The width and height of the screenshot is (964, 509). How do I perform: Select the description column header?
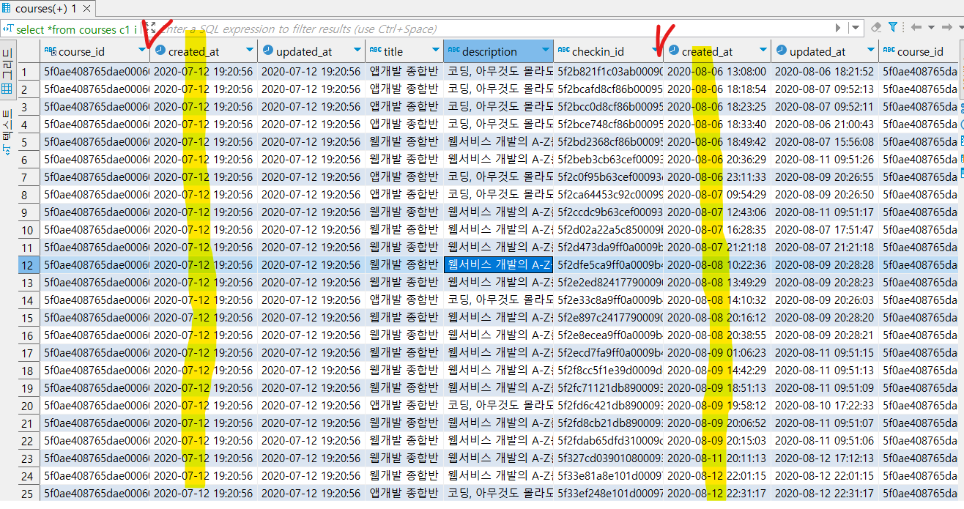pyautogui.click(x=498, y=51)
